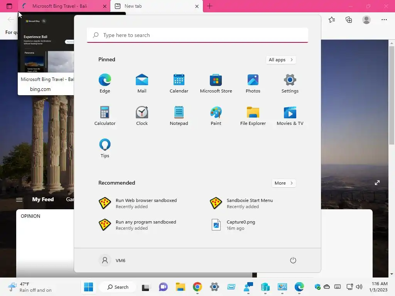This screenshot has width=395, height=296.
Task: Launch the Photos app
Action: tap(253, 83)
